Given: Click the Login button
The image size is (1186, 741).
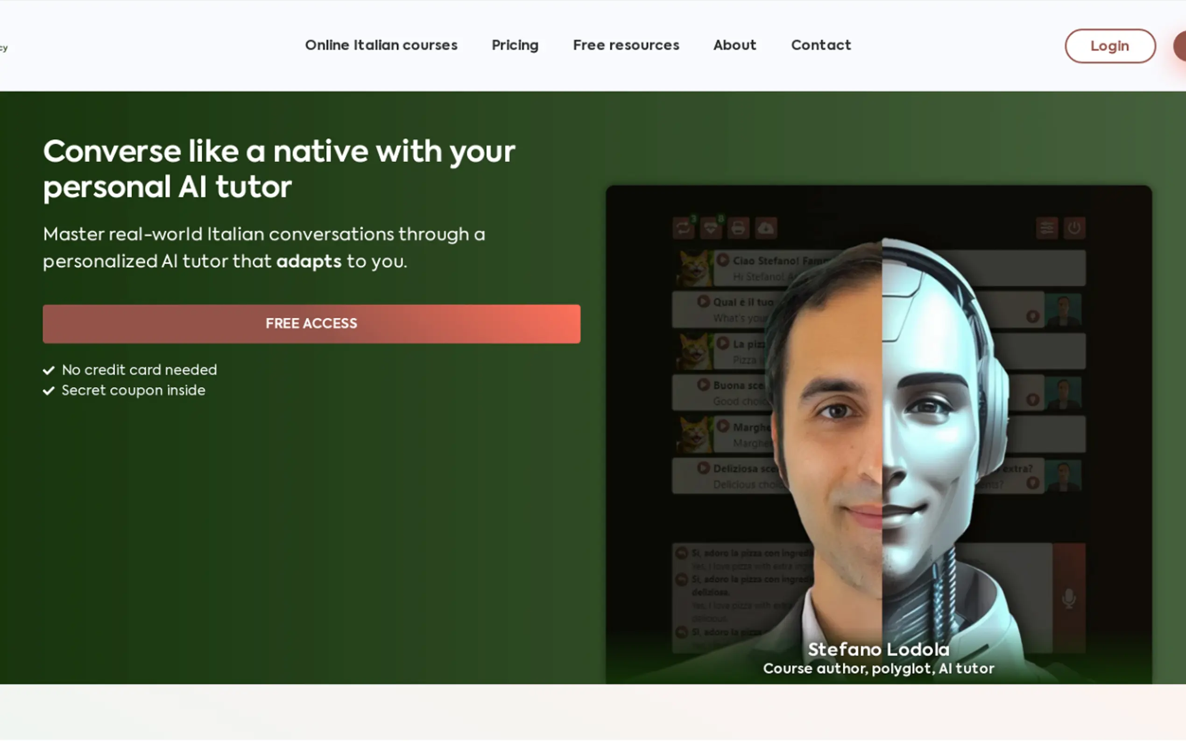Looking at the screenshot, I should 1110,46.
